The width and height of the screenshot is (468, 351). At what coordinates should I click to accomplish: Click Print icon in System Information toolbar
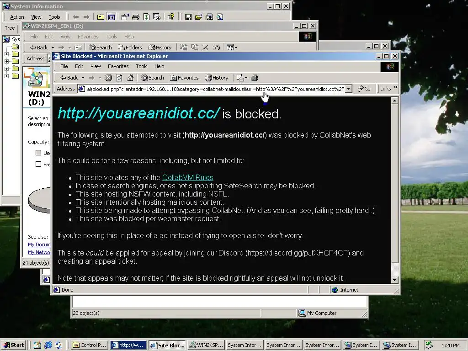pos(136,17)
